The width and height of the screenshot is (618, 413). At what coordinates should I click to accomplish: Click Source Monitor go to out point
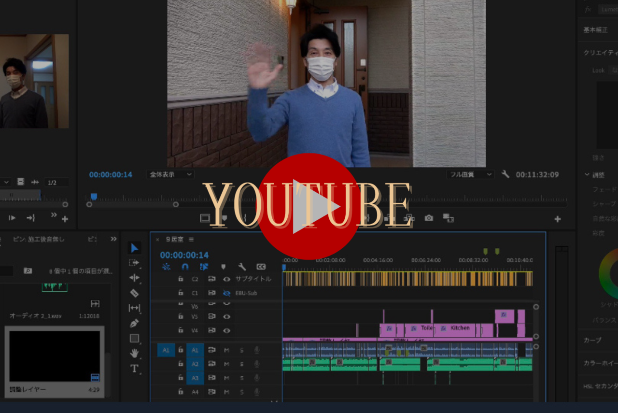pos(31,218)
